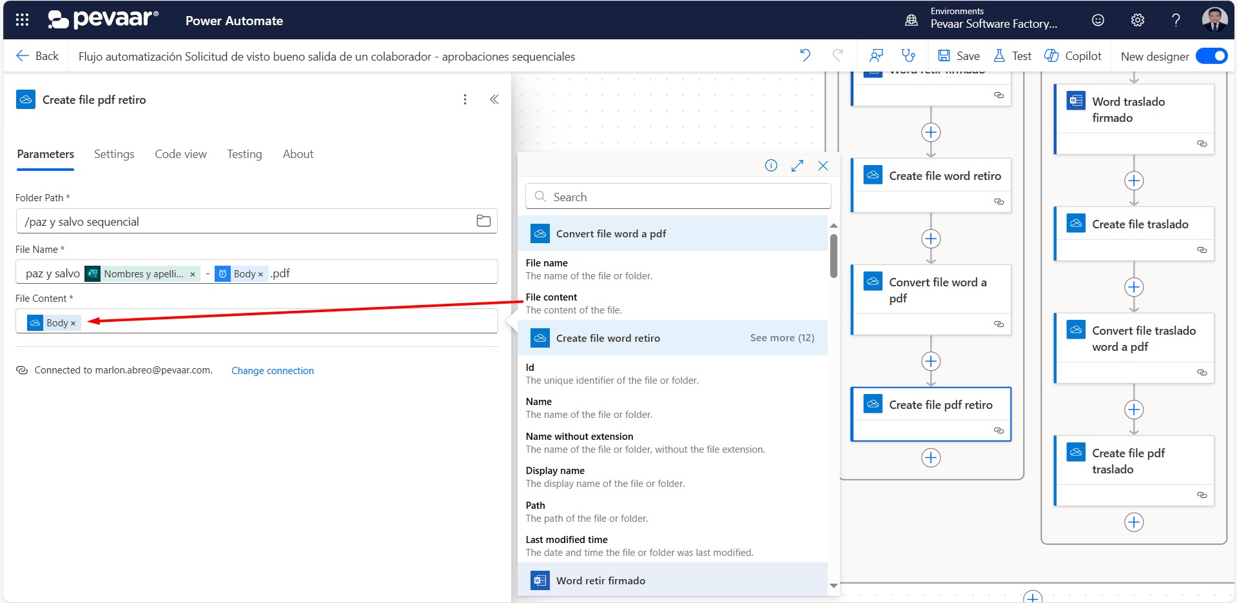Open the Environments Pevaar Software Factory selector
Viewport: 1237px width, 603px height.
[x=993, y=19]
